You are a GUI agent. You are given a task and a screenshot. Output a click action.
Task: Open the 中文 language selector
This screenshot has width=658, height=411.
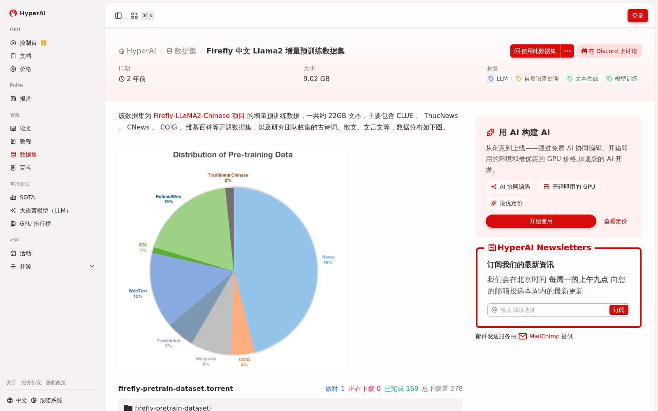[x=17, y=400]
